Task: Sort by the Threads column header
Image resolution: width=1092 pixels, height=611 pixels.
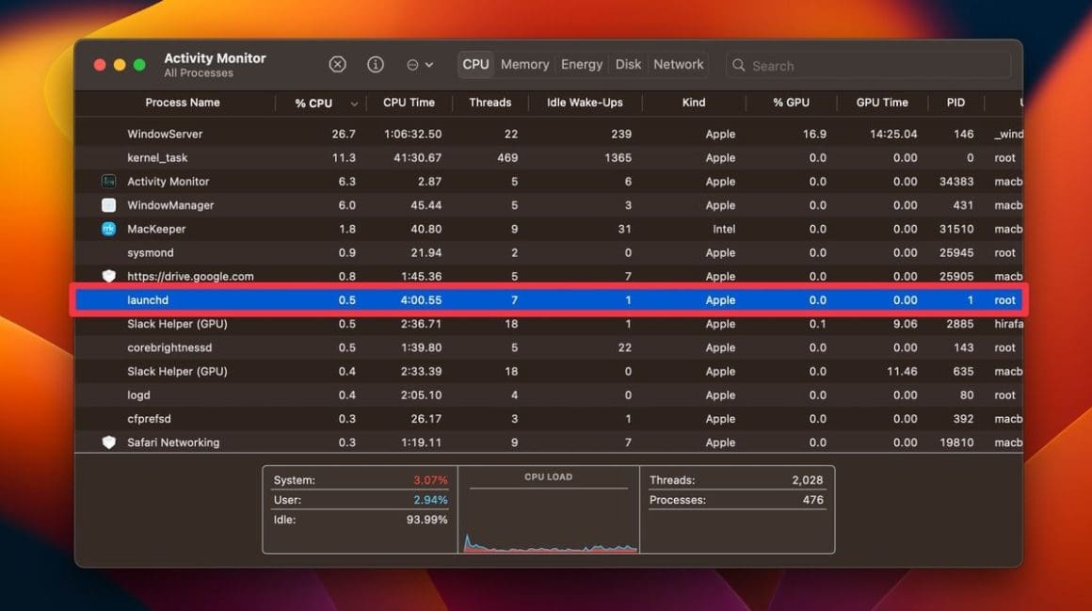Action: tap(490, 103)
